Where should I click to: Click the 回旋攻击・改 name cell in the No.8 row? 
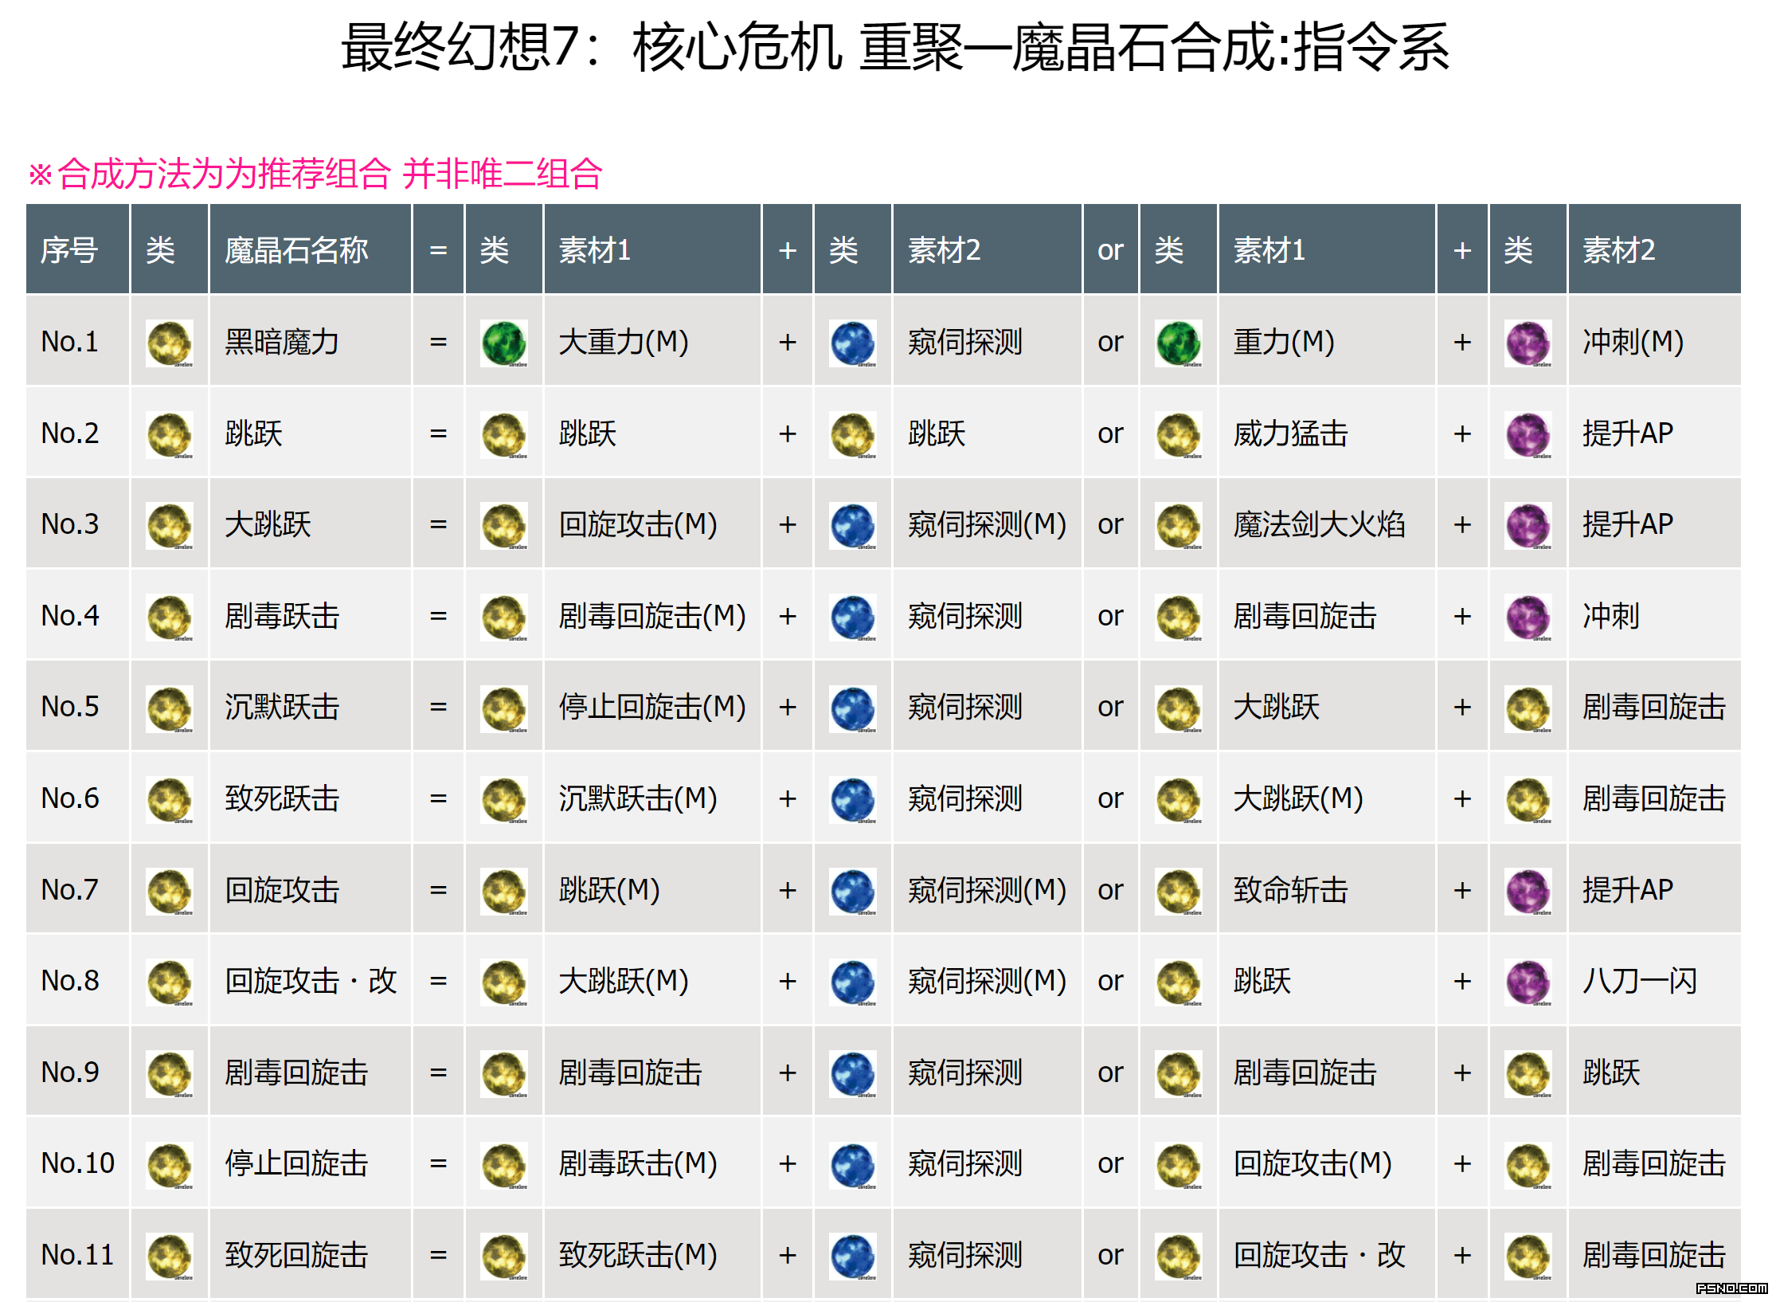click(x=311, y=980)
